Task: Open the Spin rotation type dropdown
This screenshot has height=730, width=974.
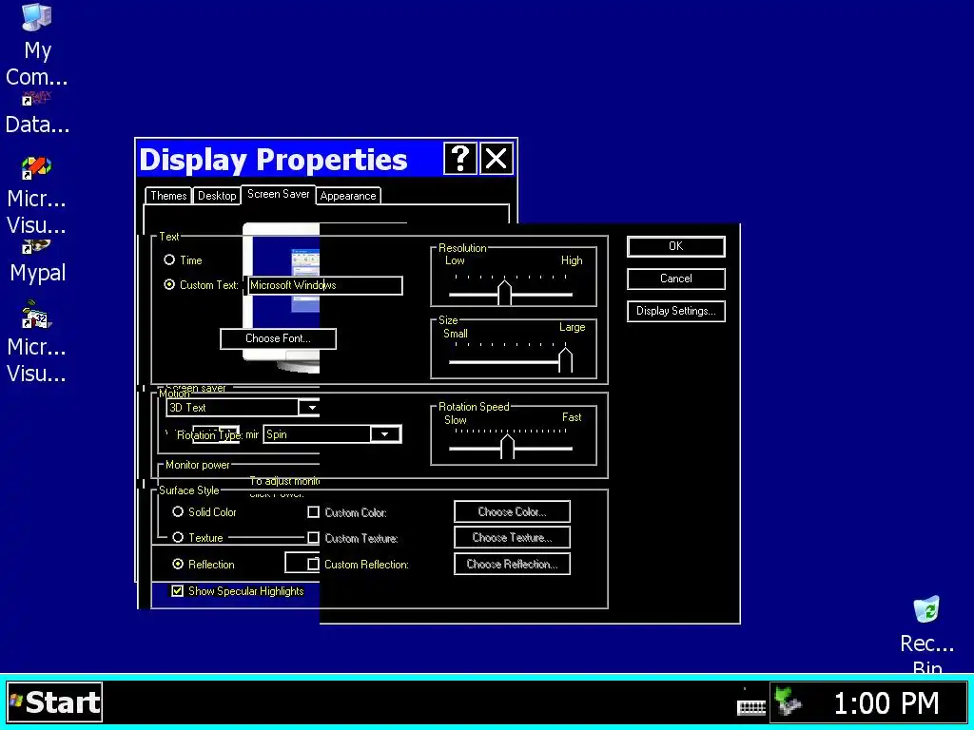Action: coord(384,434)
